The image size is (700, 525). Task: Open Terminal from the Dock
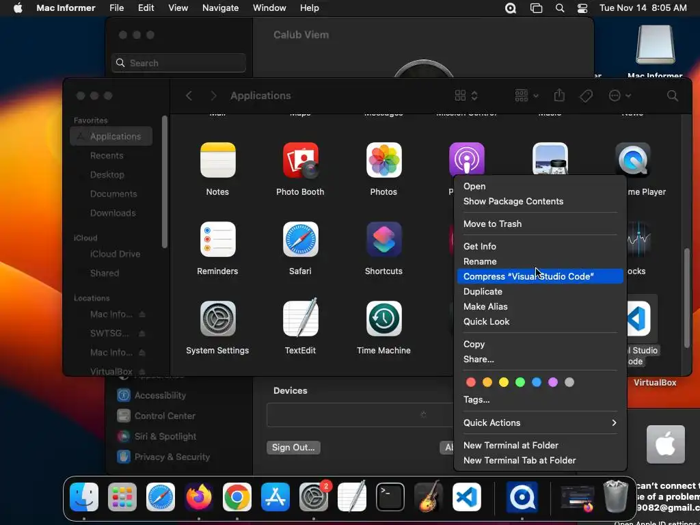point(390,497)
